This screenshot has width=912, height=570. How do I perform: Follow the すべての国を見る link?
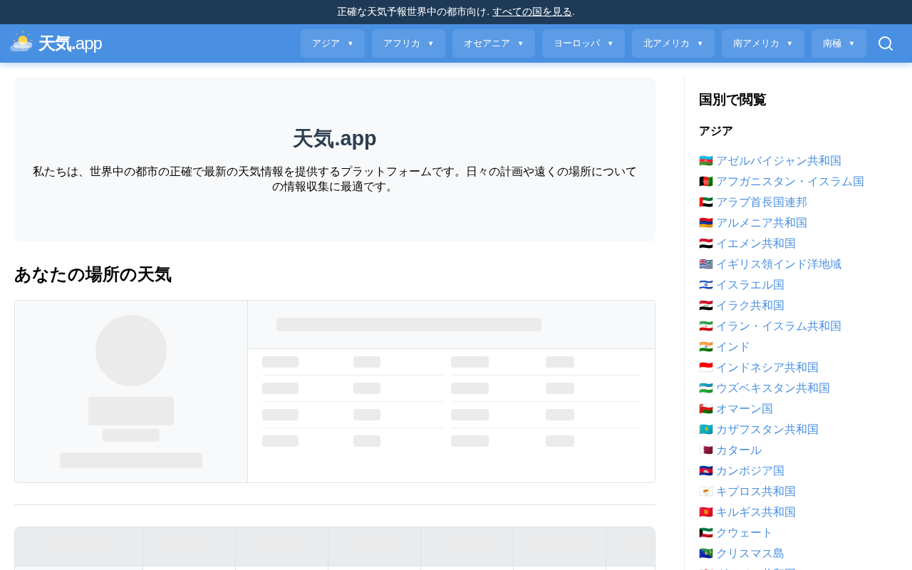point(532,11)
